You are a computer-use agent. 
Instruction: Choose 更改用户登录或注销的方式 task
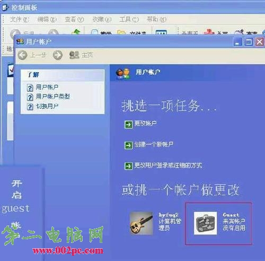[x=168, y=166]
